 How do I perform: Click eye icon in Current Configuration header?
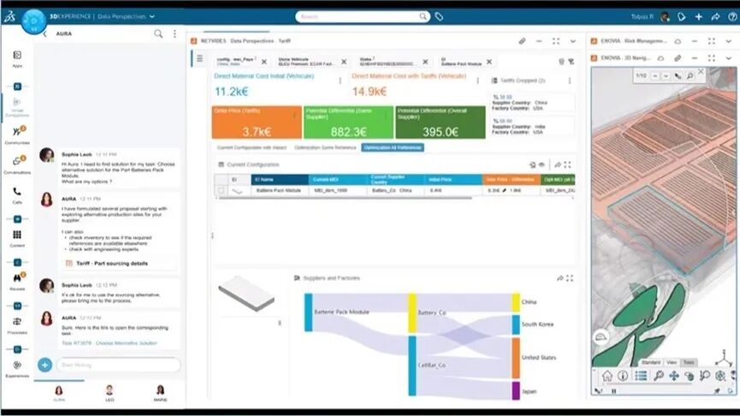pos(542,165)
